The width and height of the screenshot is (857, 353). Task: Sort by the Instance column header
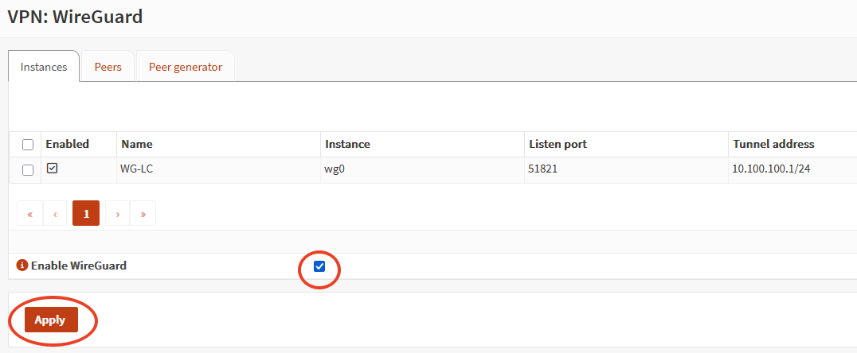[347, 144]
